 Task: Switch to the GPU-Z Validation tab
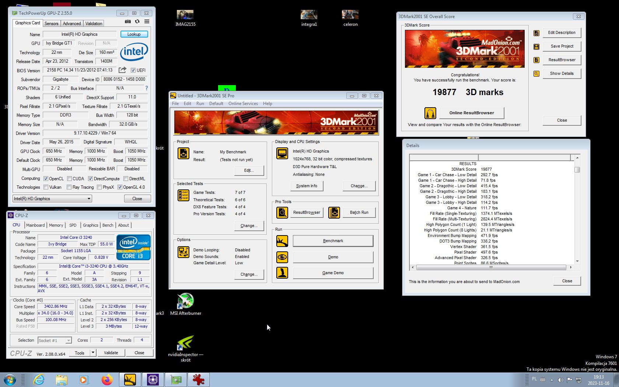tap(94, 24)
